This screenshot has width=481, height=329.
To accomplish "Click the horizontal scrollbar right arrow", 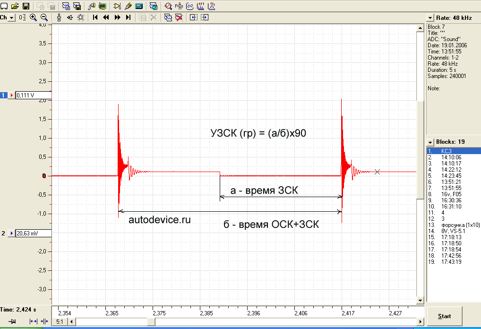I will tap(420, 321).
